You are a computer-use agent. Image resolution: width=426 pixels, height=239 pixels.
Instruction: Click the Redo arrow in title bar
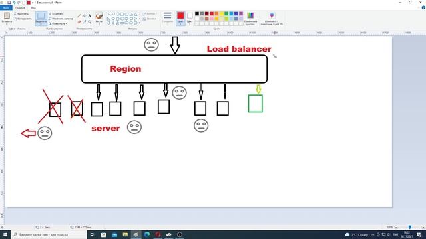pos(19,3)
